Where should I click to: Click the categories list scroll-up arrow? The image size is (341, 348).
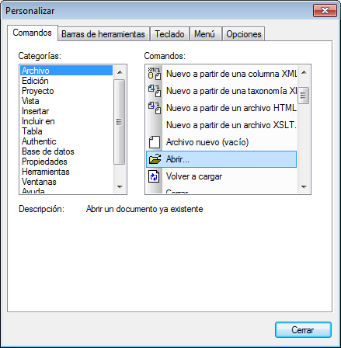120,72
